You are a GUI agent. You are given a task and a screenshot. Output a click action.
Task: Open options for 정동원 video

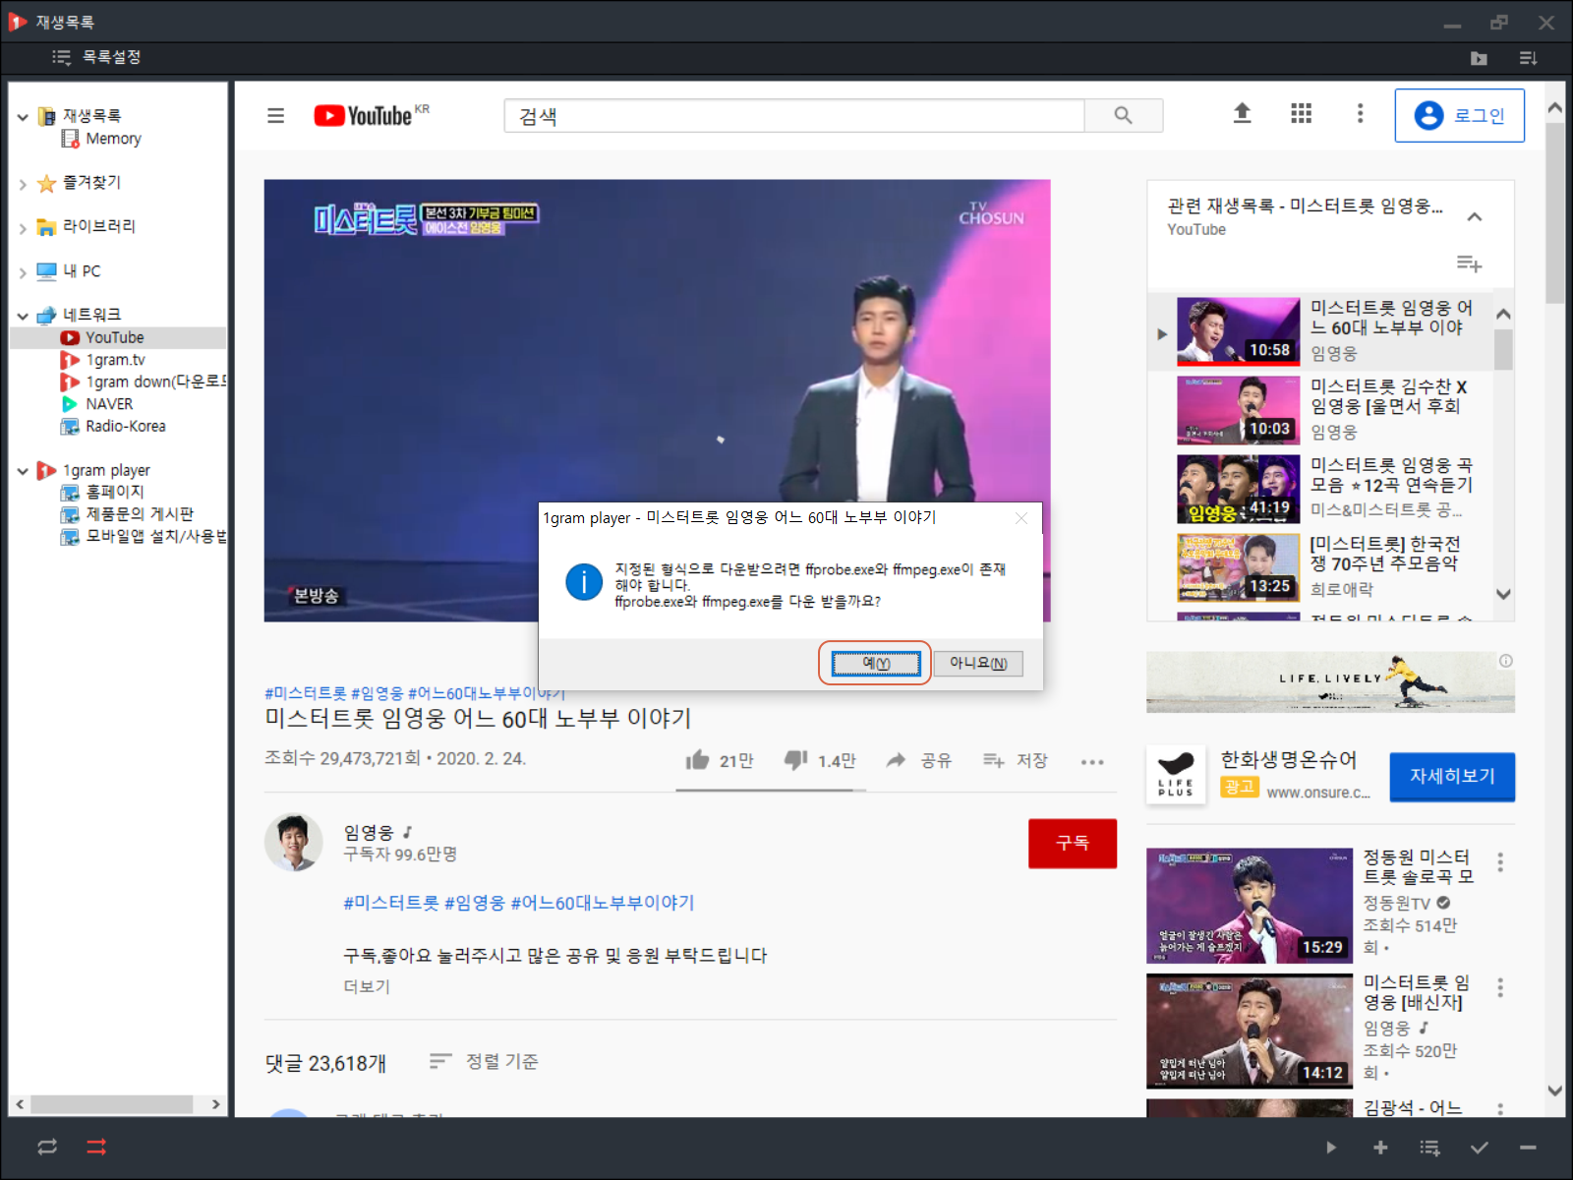pyautogui.click(x=1500, y=862)
